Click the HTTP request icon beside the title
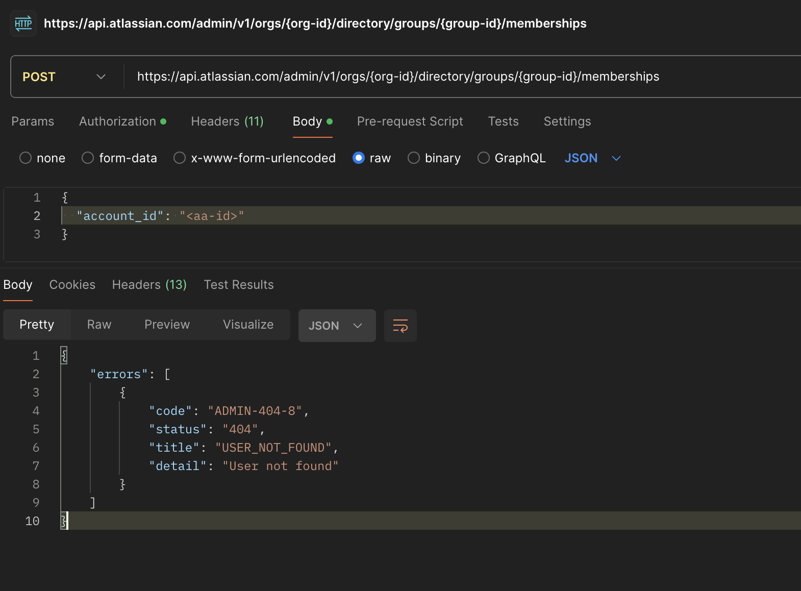801x591 pixels. point(23,23)
